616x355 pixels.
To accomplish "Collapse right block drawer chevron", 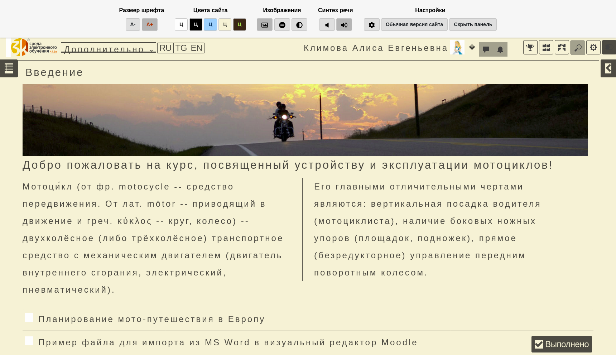I will coord(608,68).
